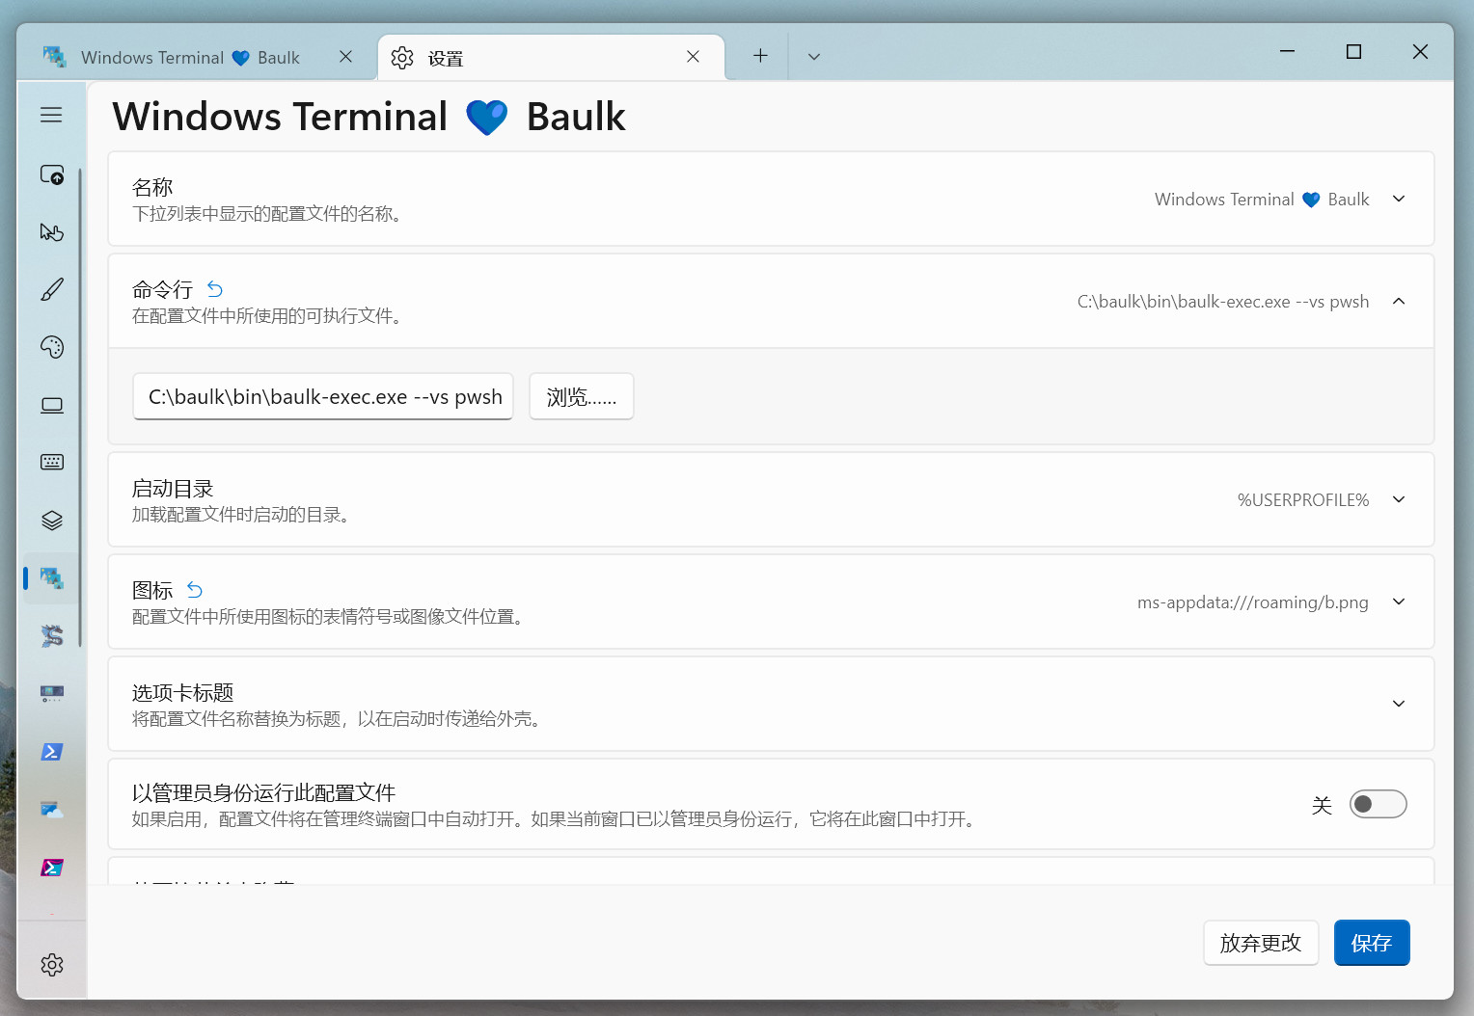
Task: Maximize the Windows Terminal window
Action: click(x=1353, y=51)
